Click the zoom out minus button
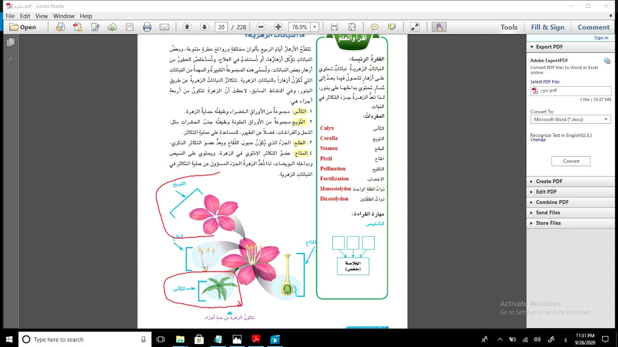This screenshot has height=347, width=618. click(x=261, y=27)
